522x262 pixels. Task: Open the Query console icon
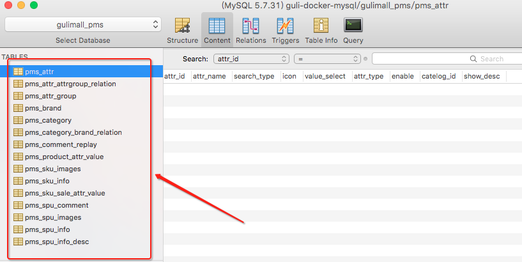[353, 26]
